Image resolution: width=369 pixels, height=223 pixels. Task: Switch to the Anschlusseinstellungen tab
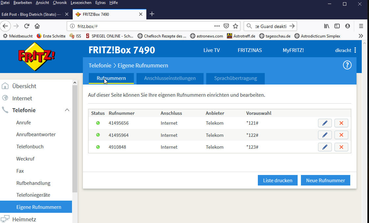170,78
